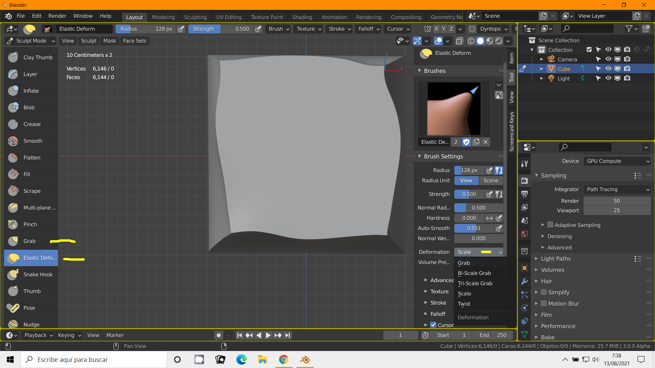Select the Inflate brush tool
655x368 pixels.
(x=31, y=91)
